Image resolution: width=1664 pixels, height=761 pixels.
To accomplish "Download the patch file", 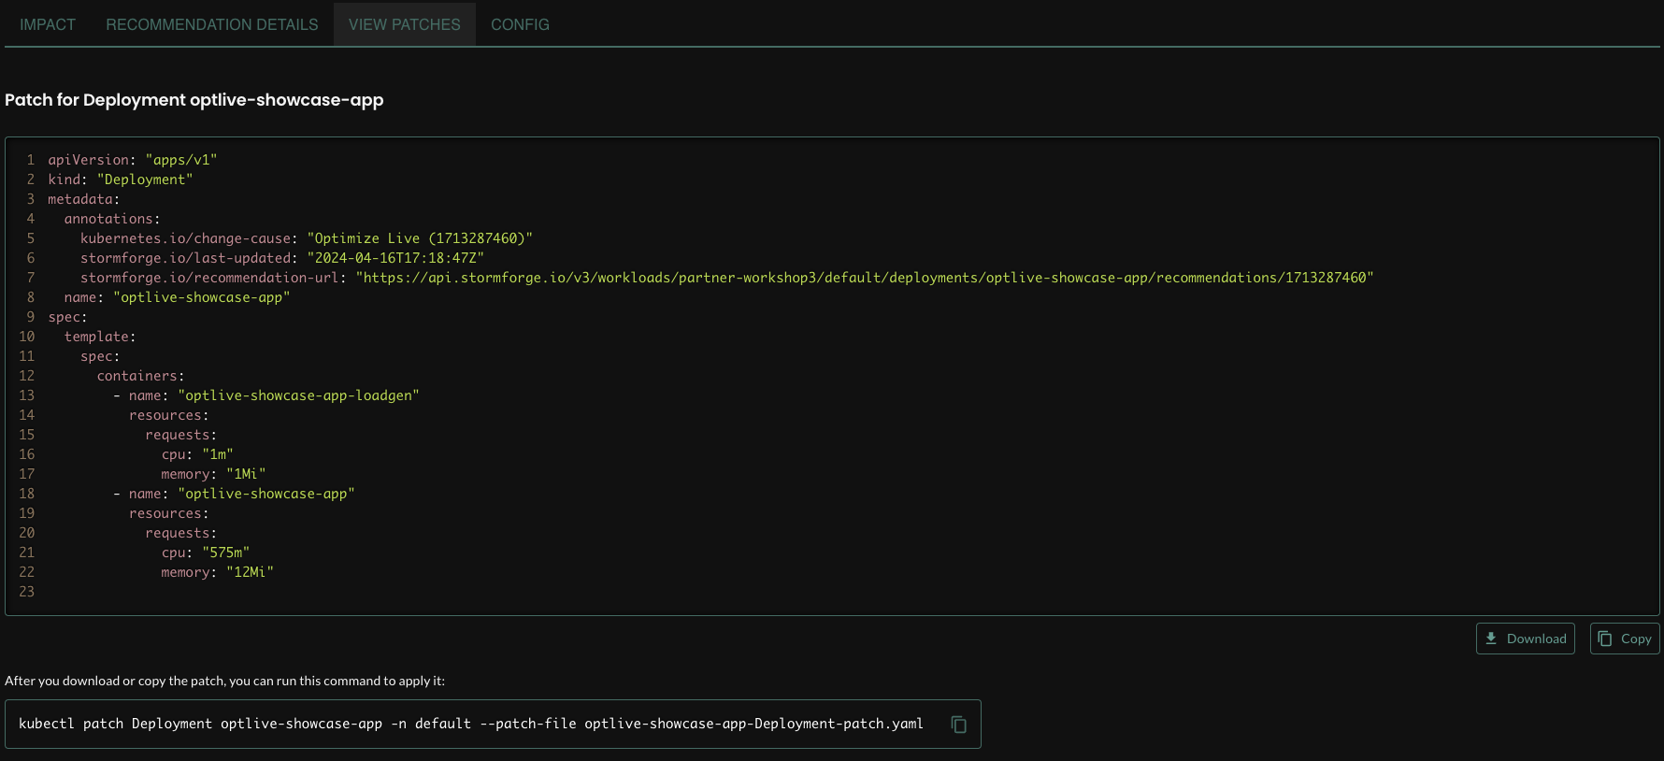I will coord(1525,639).
